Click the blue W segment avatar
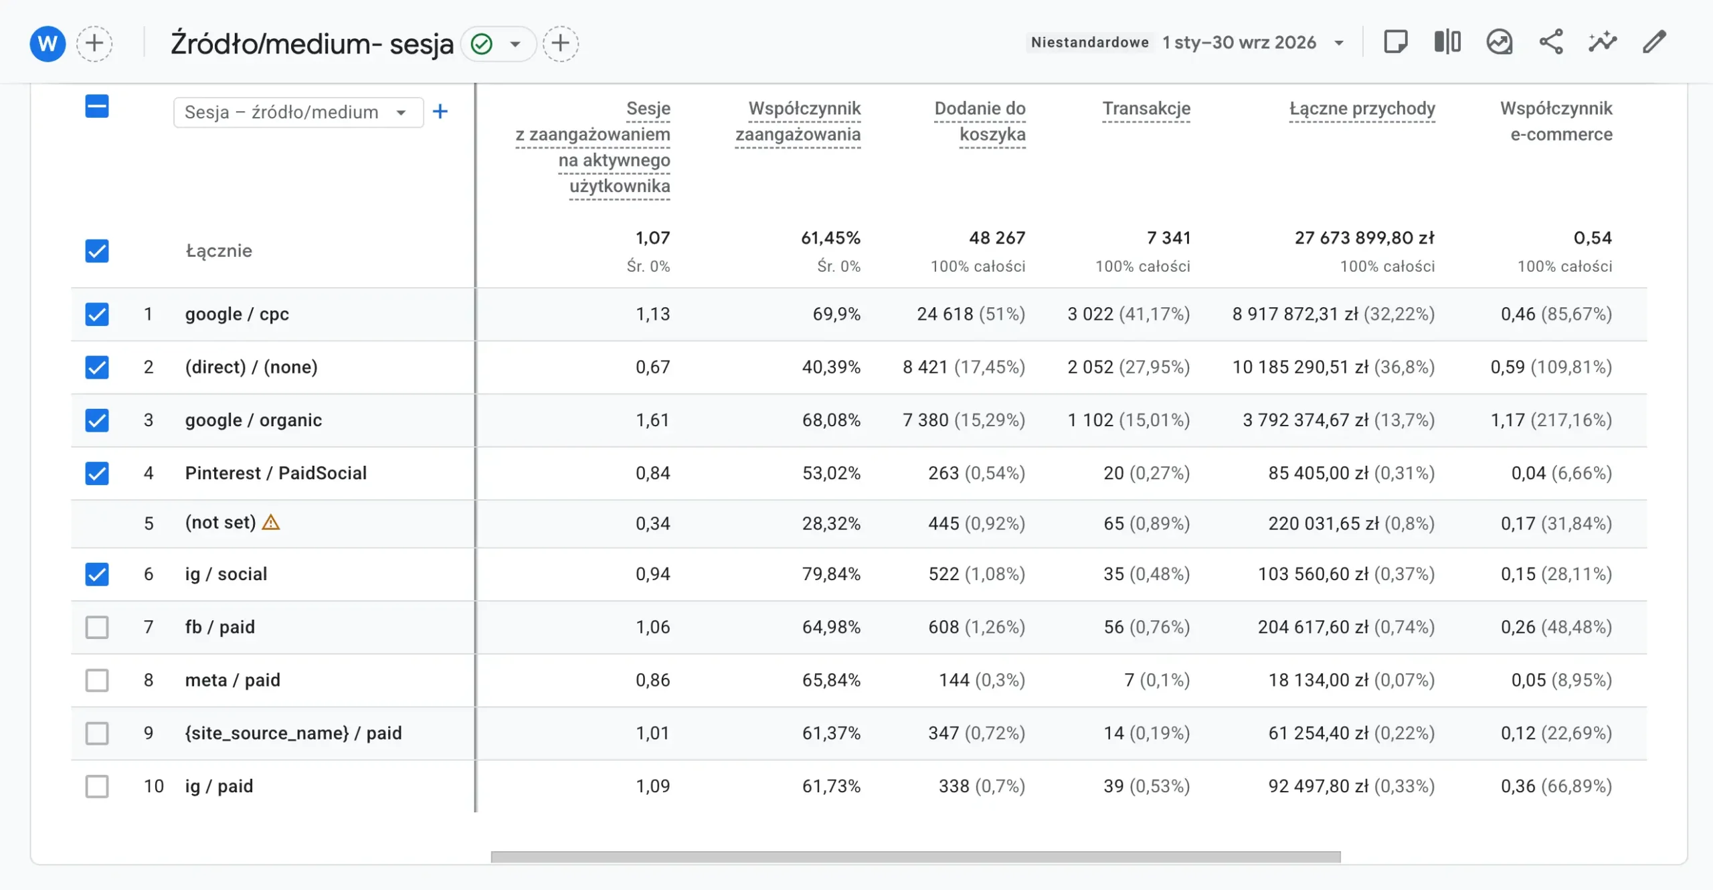Viewport: 1713px width, 890px height. (x=48, y=43)
